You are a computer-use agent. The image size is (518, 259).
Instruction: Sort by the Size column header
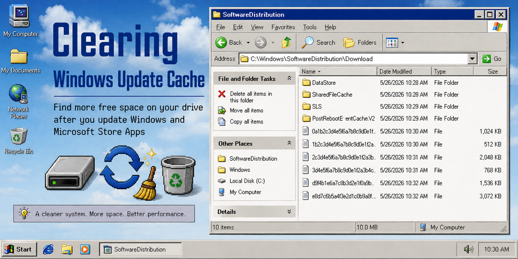click(x=490, y=72)
